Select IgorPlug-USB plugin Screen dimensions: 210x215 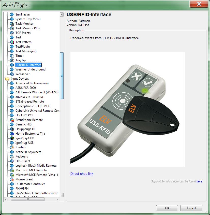pos(24,143)
